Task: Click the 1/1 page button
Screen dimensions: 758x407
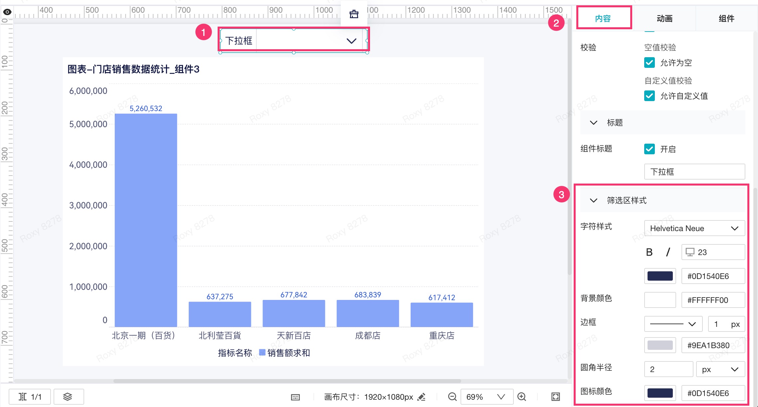Action: pos(30,397)
